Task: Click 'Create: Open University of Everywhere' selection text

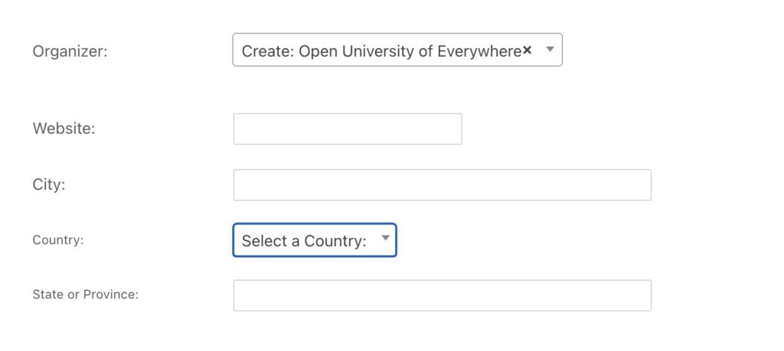Action: [381, 51]
